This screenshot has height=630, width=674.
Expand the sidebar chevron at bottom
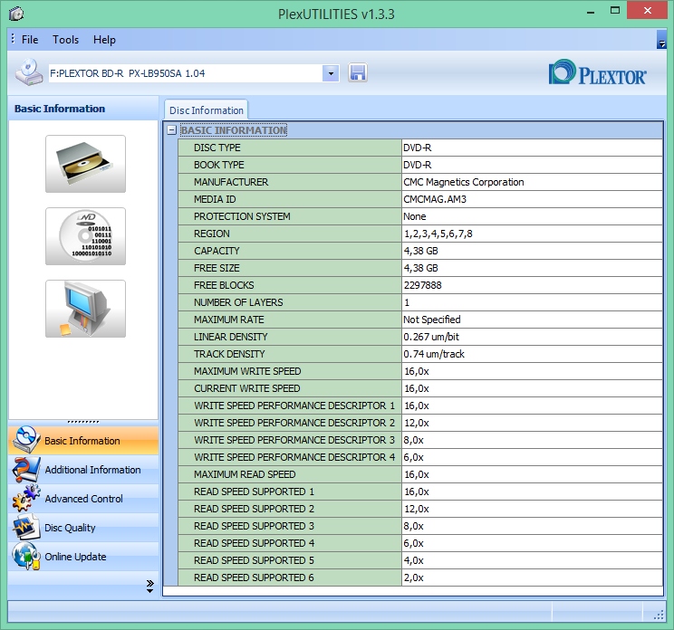click(x=149, y=587)
